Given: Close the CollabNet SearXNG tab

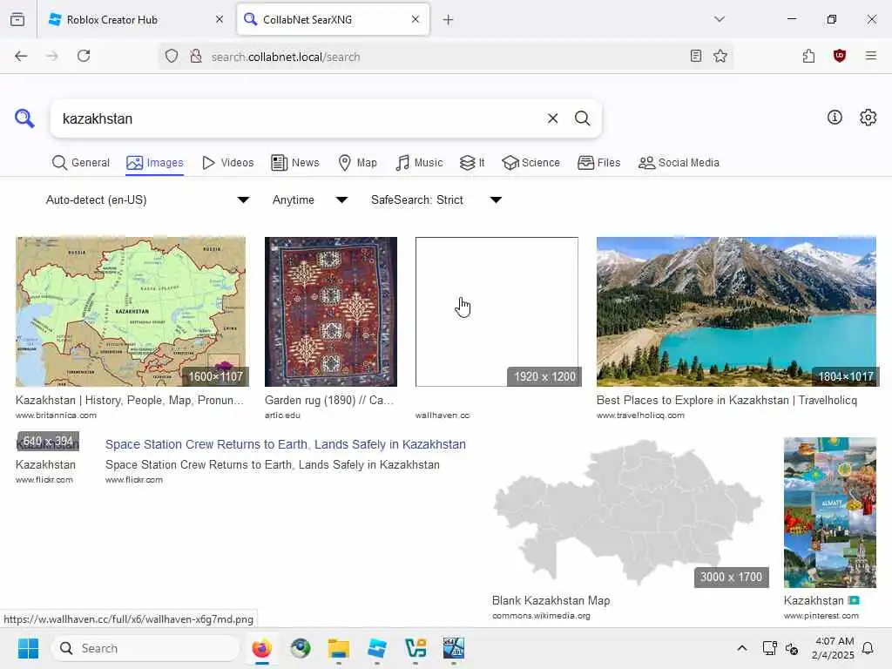Looking at the screenshot, I should [416, 19].
